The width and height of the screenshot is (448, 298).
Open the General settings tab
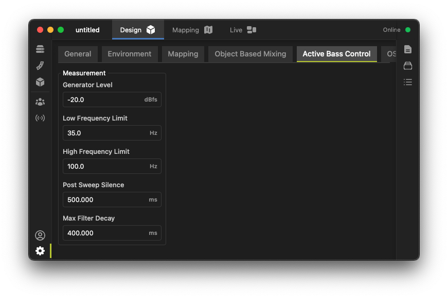(78, 54)
